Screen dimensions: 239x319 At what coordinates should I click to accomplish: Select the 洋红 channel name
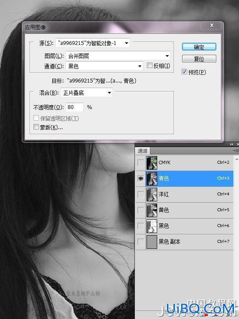[x=164, y=194]
